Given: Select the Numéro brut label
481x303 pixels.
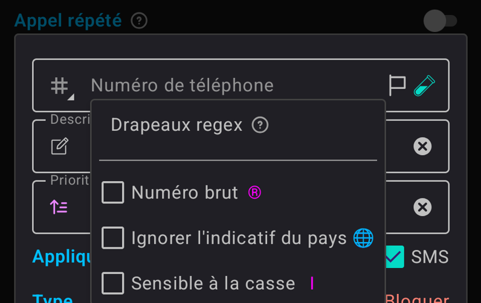Looking at the screenshot, I should (x=184, y=193).
